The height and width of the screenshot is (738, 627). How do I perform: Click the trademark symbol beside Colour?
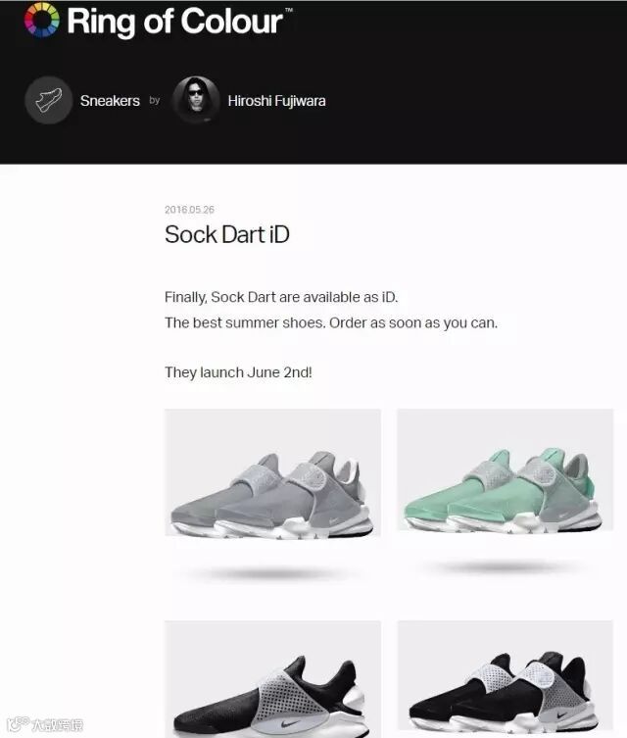[289, 10]
